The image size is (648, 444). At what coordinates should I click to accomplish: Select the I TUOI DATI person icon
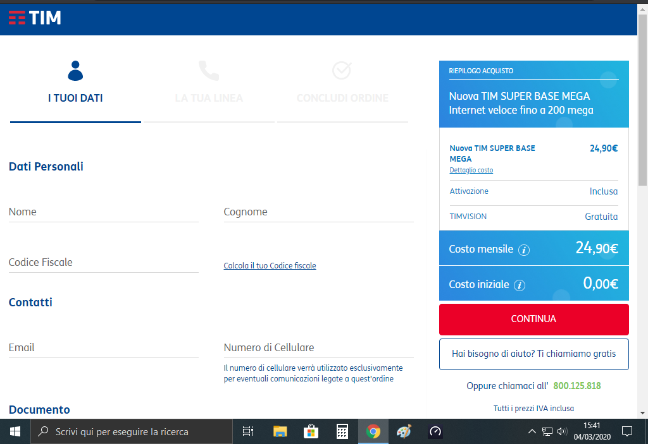75,71
